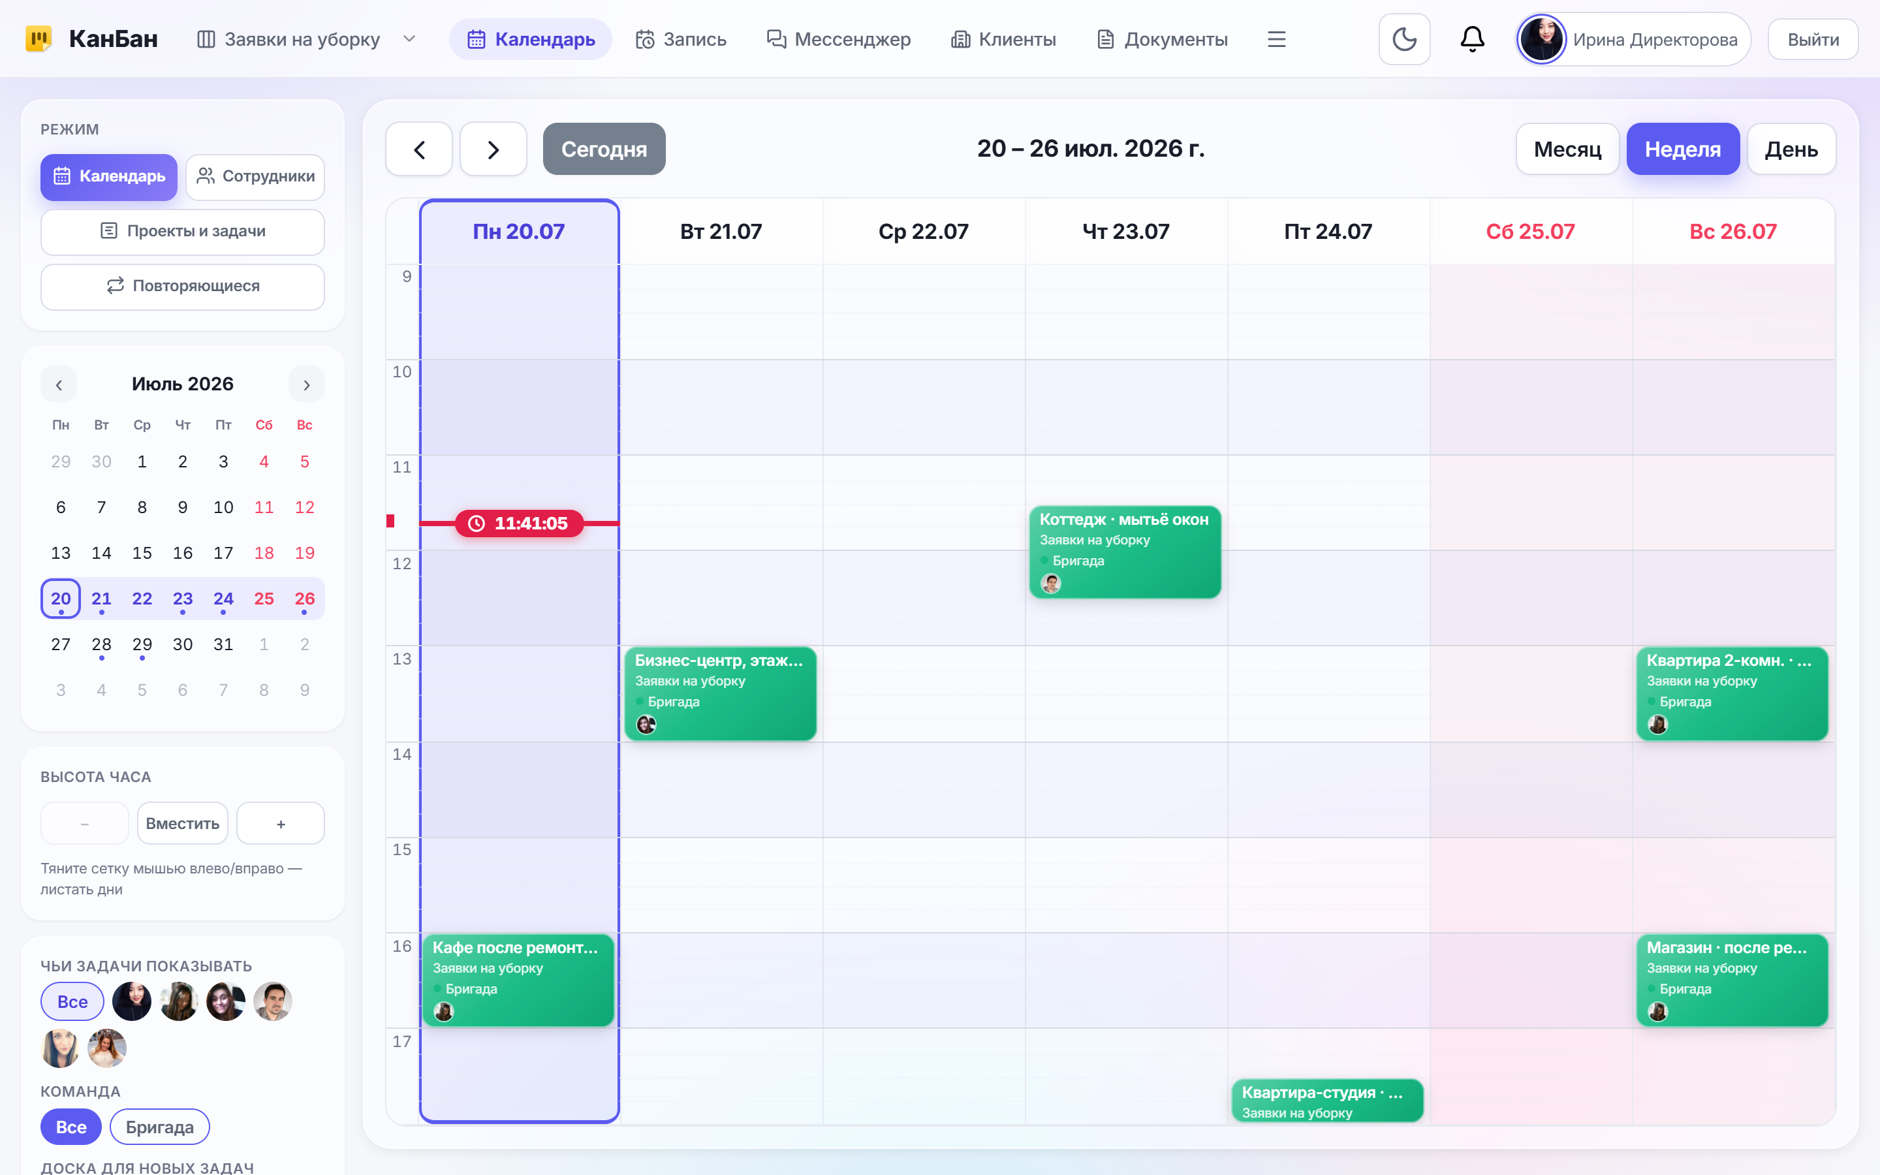Open Ирина Директорова profile avatar

1541,39
